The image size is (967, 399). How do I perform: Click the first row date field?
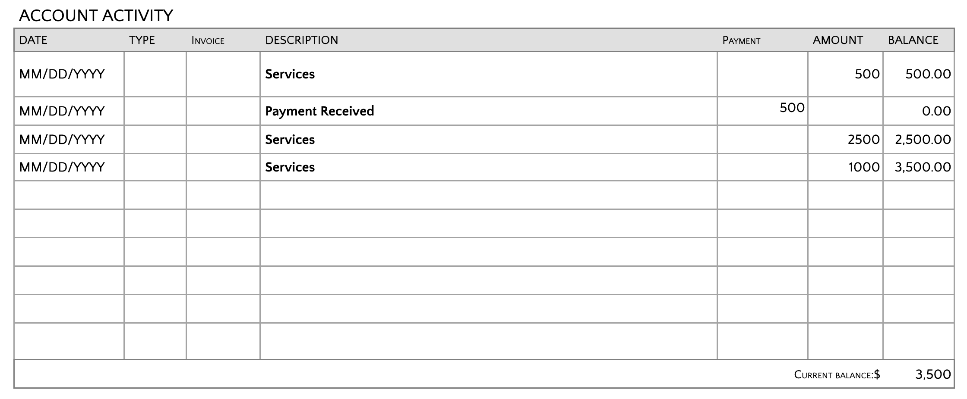[x=62, y=74]
